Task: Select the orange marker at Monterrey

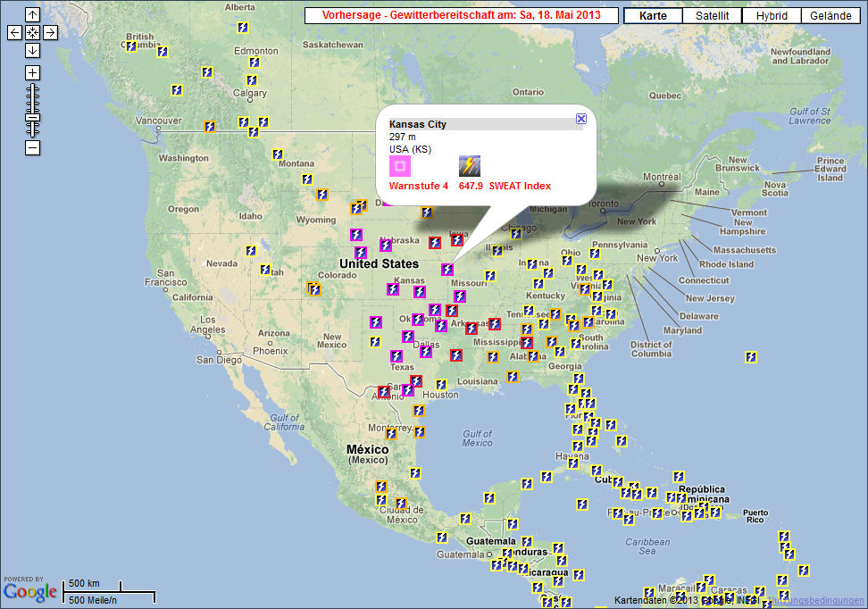Action: pos(391,434)
